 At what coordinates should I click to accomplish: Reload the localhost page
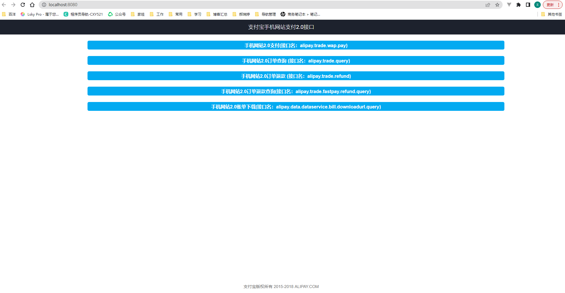pyautogui.click(x=23, y=5)
